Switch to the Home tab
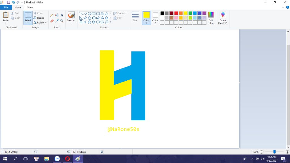The image size is (290, 163). click(x=18, y=7)
